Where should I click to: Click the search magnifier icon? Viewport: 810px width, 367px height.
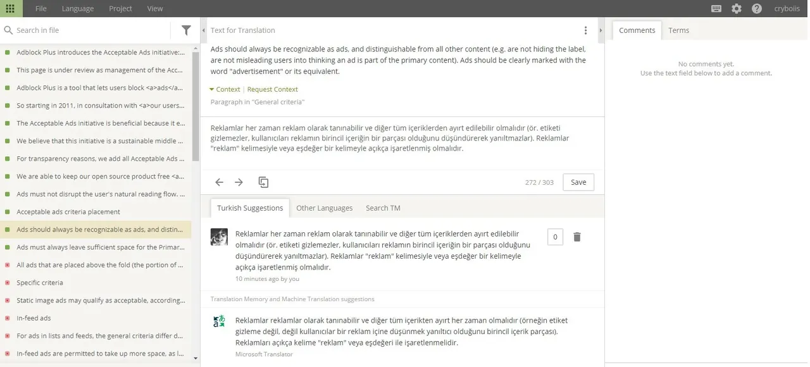tap(8, 30)
